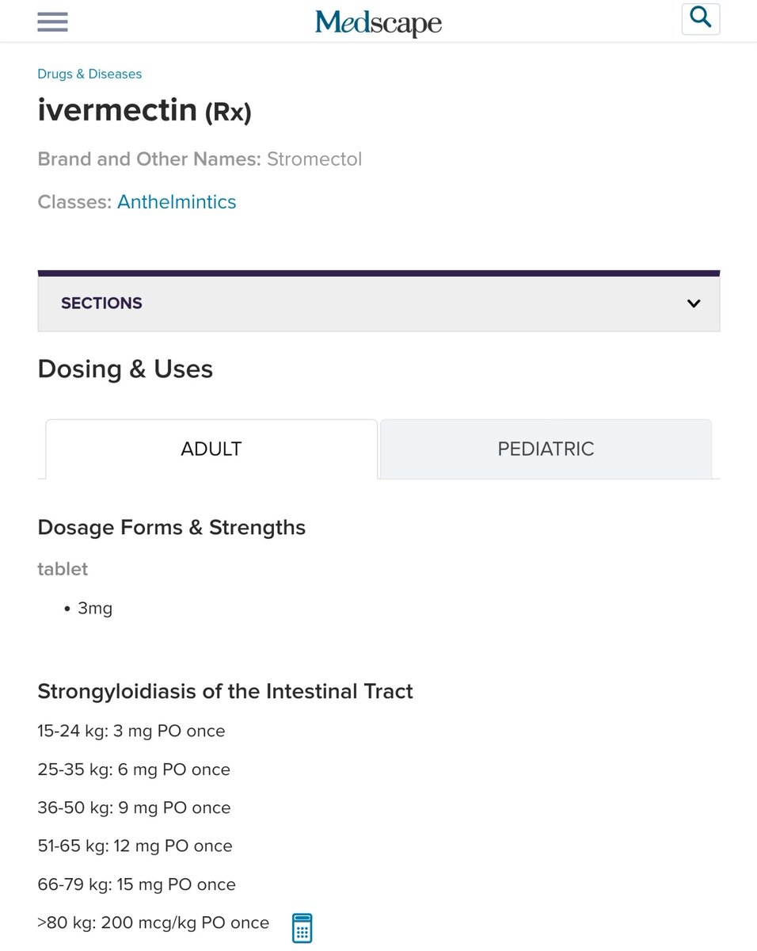Click the Dosing & Uses heading

click(125, 369)
